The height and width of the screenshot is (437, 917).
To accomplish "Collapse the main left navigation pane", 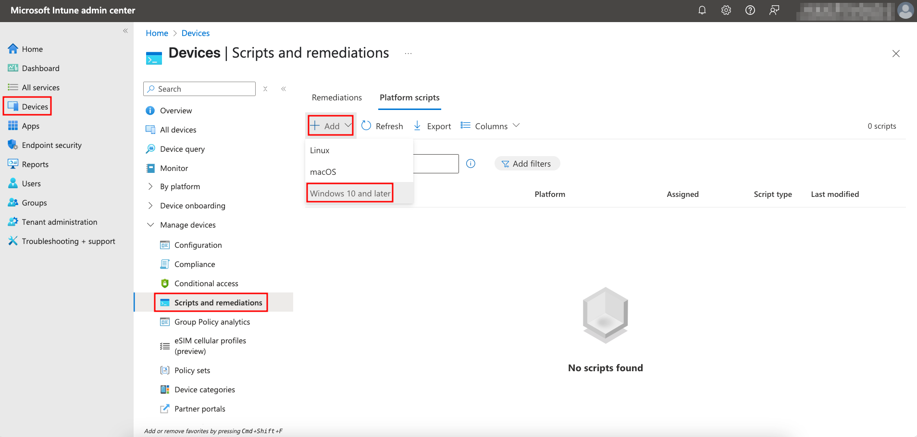I will [x=125, y=31].
